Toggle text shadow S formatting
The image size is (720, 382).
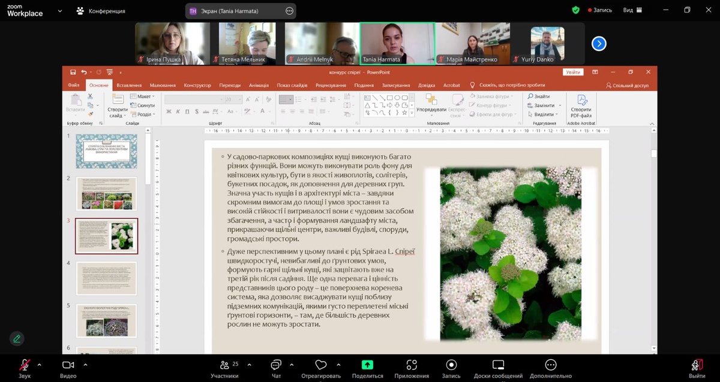click(196, 111)
